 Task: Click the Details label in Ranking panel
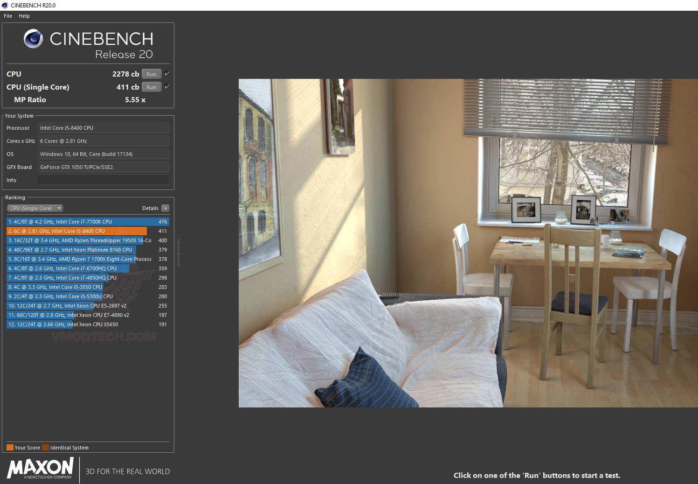coord(150,208)
